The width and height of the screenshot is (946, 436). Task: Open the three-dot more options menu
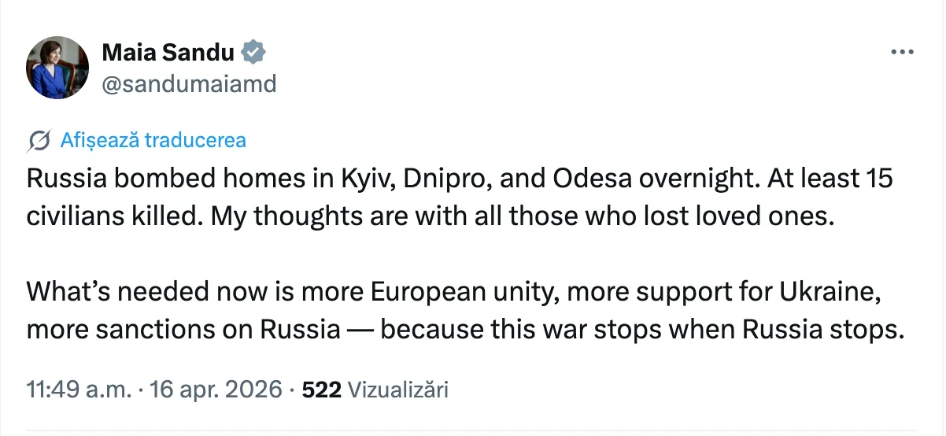pos(901,52)
